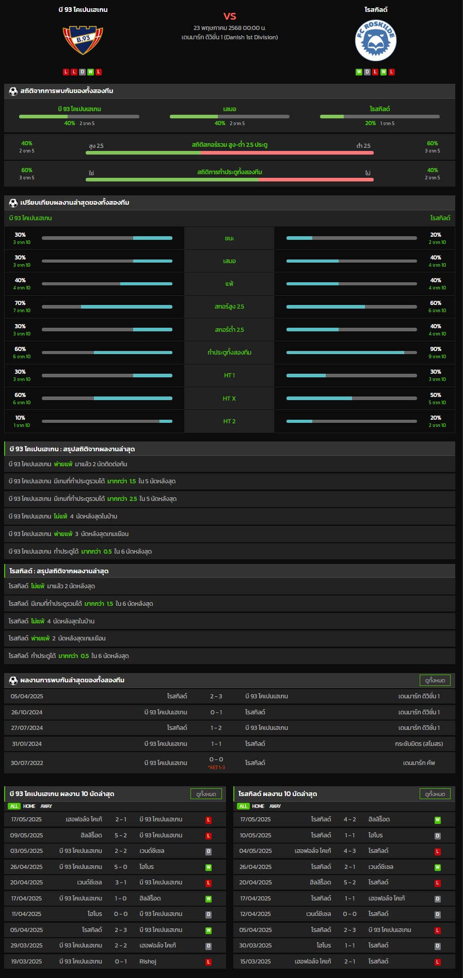463x978 pixels.
Task: Click L badge of Roskilde's 15/03/2025 match row
Action: tap(438, 962)
